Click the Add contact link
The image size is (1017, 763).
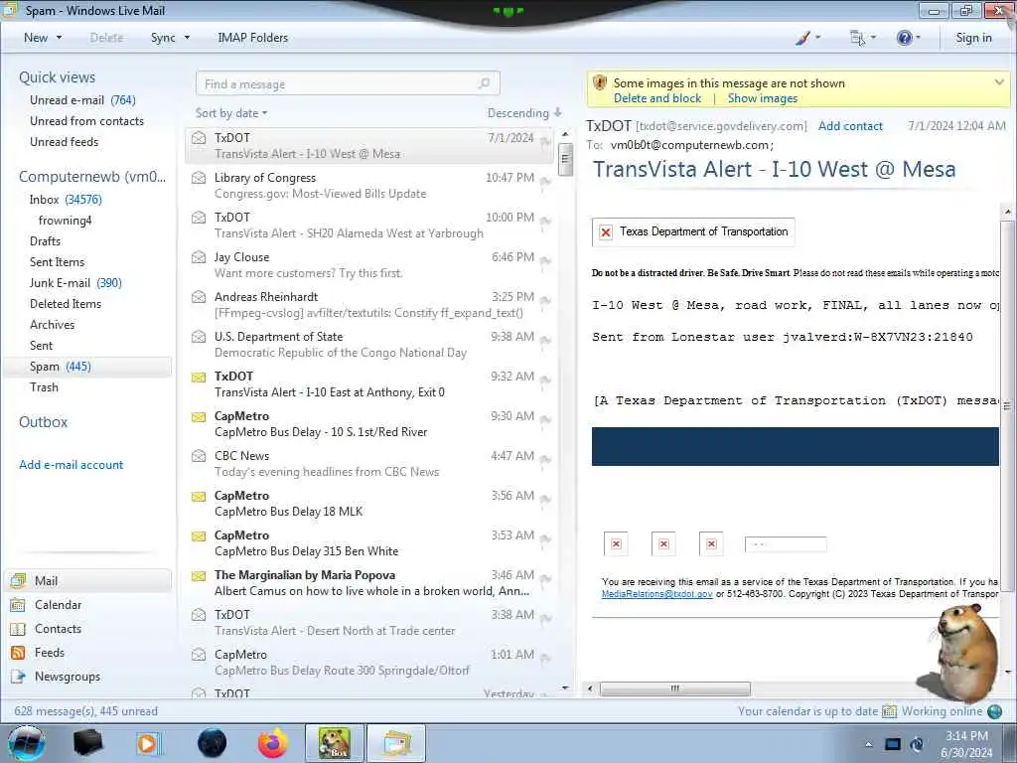tap(850, 126)
